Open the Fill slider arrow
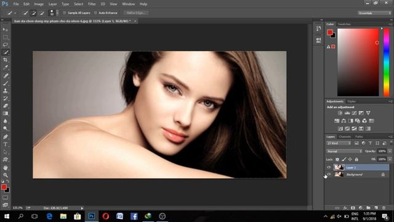The image size is (394, 222). pyautogui.click(x=390, y=159)
